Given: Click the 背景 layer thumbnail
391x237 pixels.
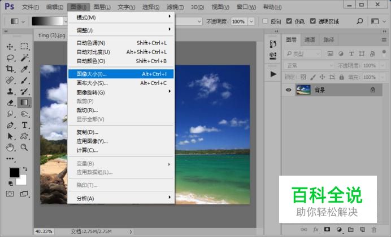Looking at the screenshot, I should click(x=303, y=90).
